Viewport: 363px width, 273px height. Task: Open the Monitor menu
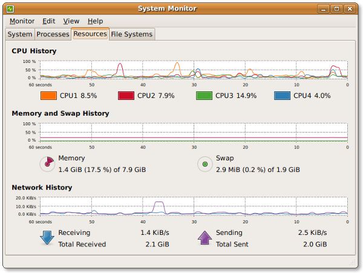coord(22,21)
